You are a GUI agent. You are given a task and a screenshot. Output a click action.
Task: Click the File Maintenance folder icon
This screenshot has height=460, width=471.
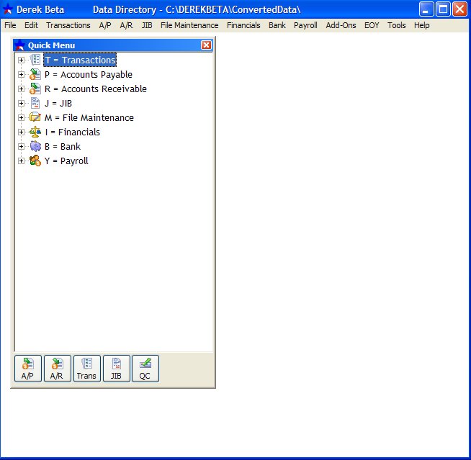(x=35, y=117)
